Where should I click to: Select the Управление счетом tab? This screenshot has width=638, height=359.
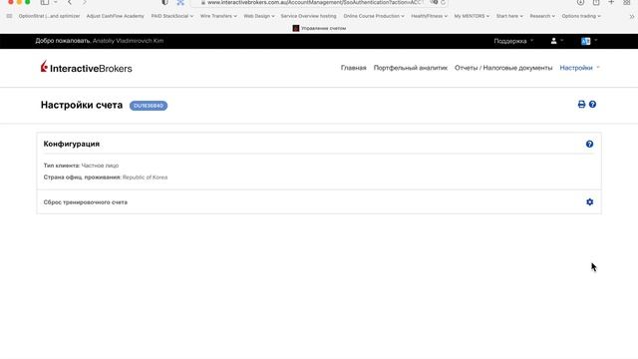click(319, 28)
